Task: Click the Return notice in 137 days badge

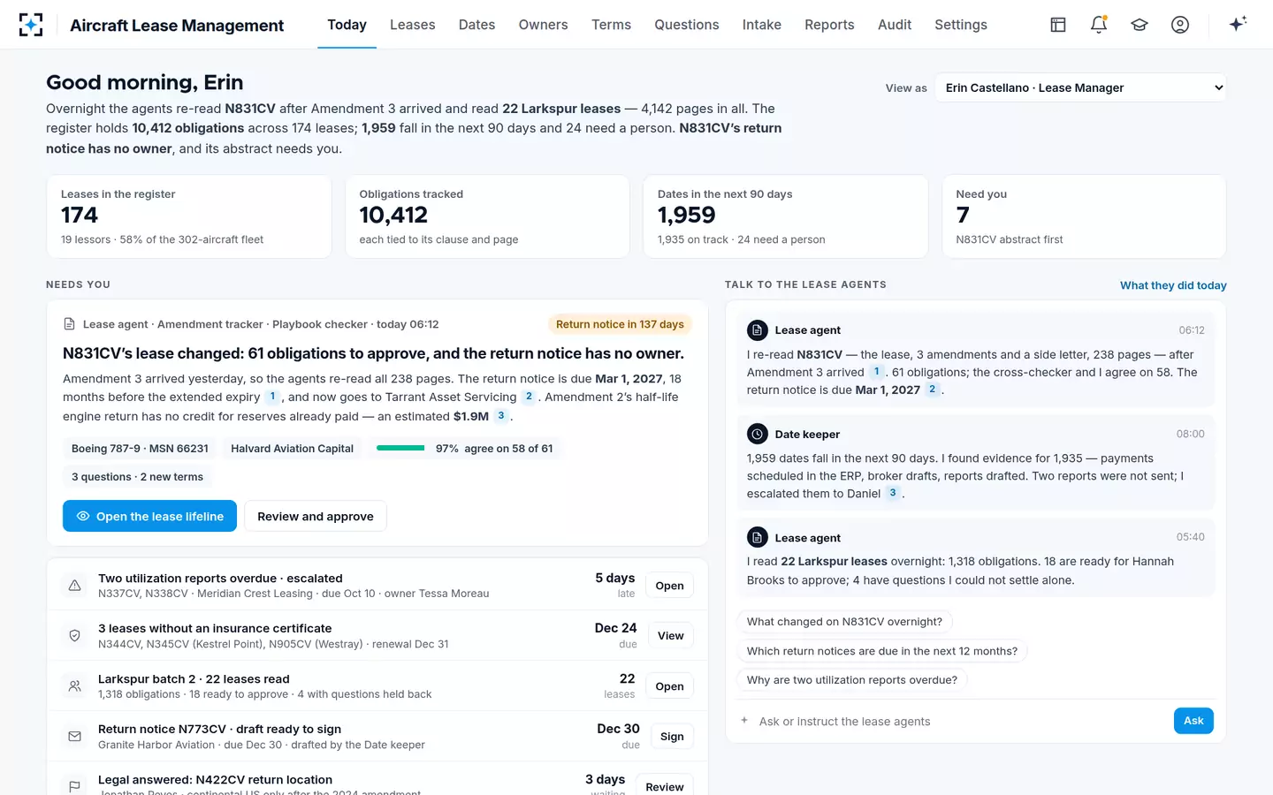Action: [x=620, y=324]
